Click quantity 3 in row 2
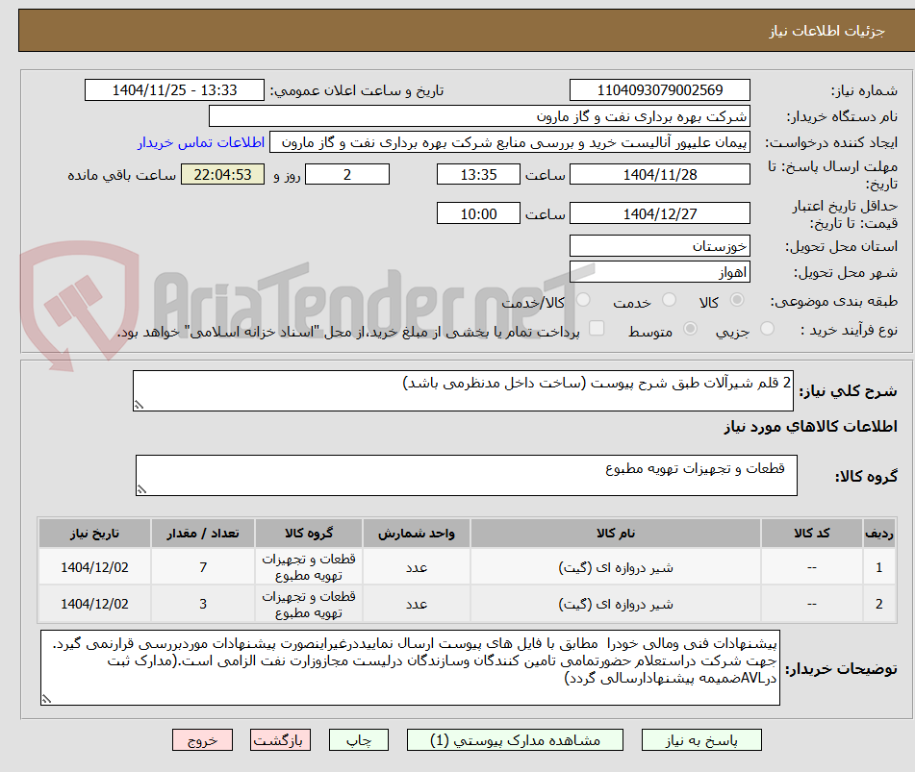Viewport: 915px width, 772px height. [x=202, y=604]
